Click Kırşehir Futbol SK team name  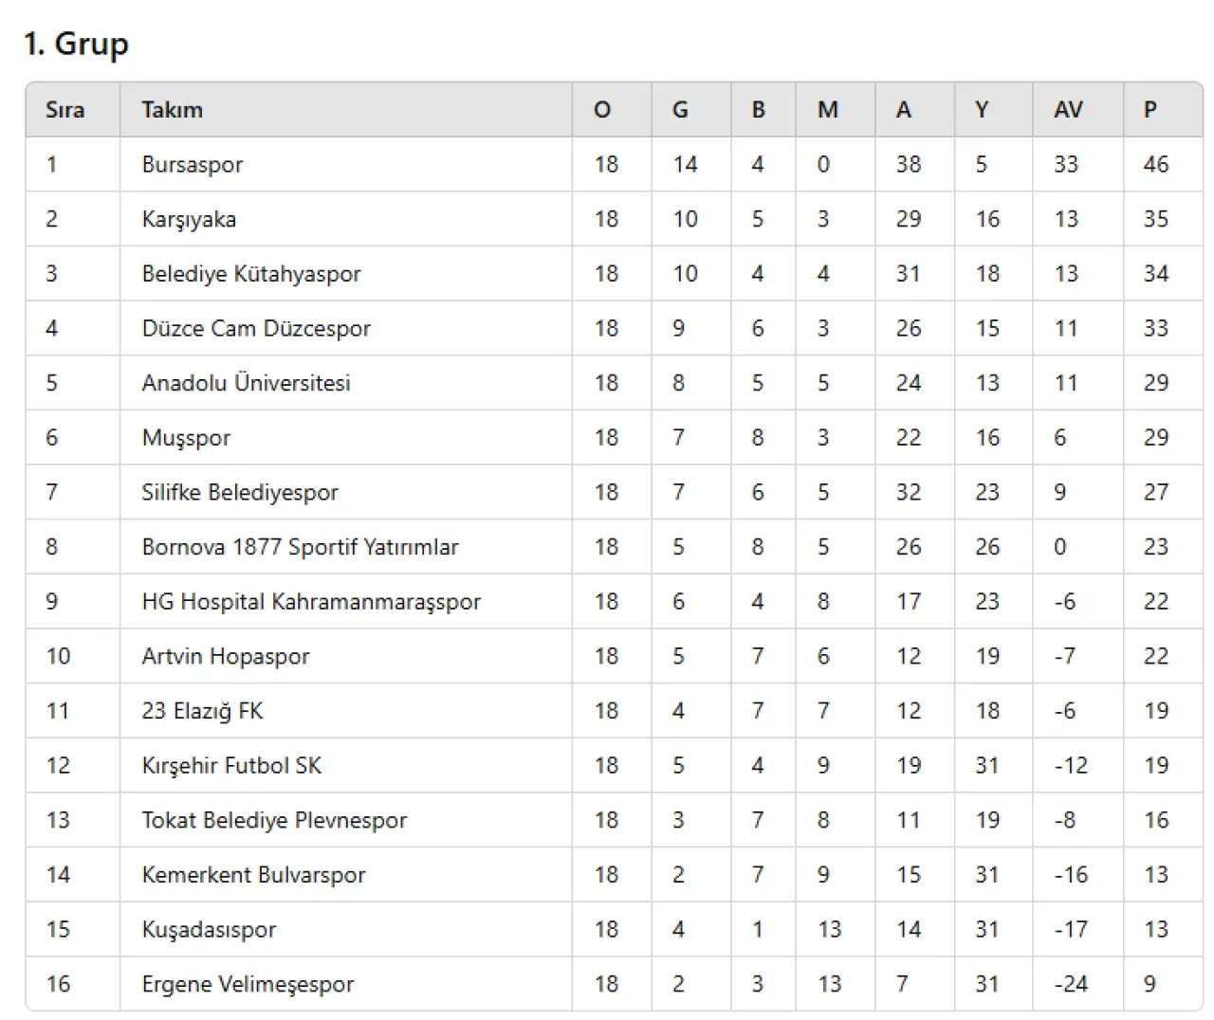tap(231, 766)
